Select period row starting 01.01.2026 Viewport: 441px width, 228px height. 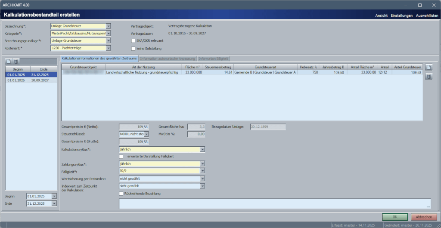coord(30,80)
